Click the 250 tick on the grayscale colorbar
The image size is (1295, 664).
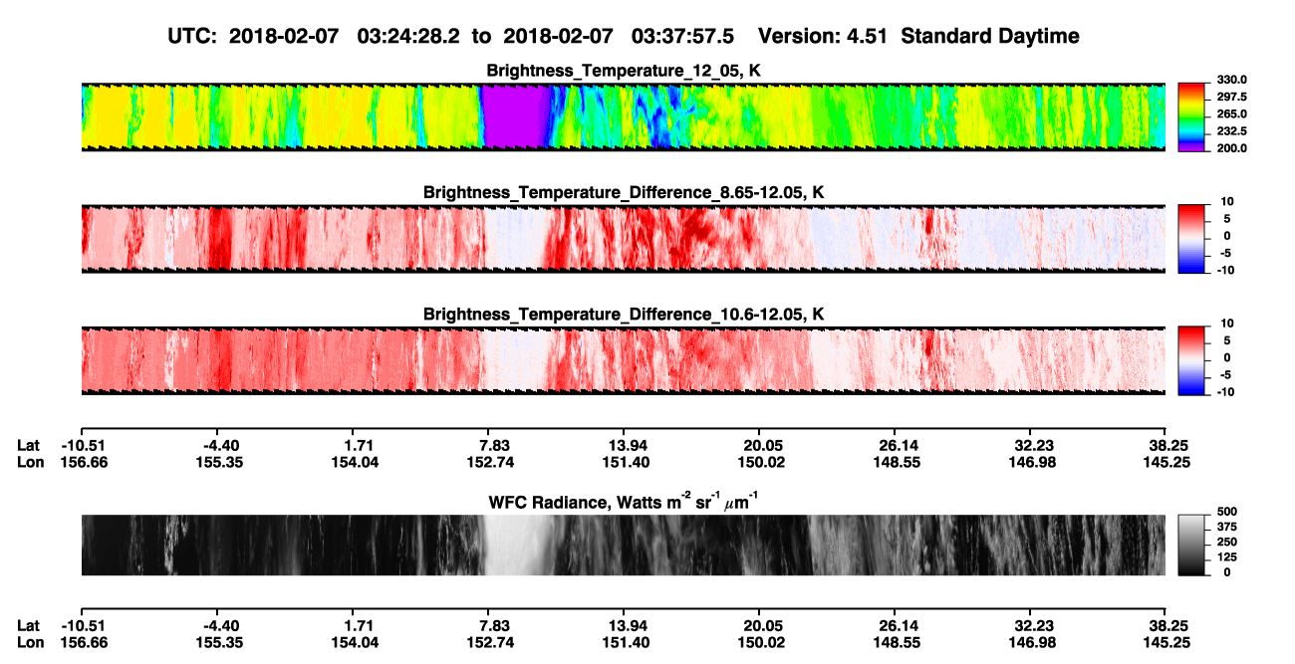pos(1229,542)
